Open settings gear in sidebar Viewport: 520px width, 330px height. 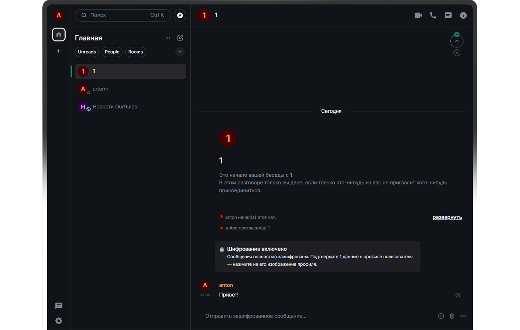[59, 321]
